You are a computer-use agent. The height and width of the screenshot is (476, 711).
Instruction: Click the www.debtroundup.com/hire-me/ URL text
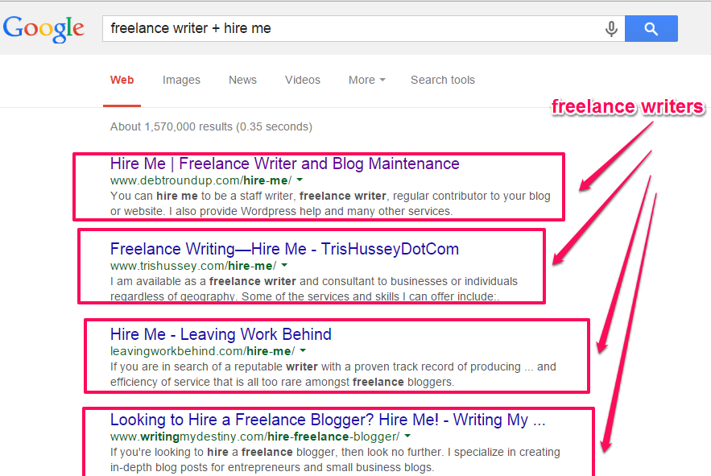click(200, 180)
